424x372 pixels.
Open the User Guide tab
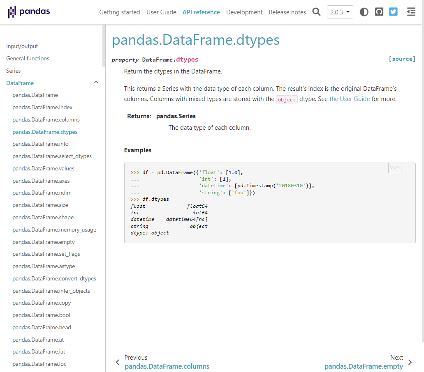coord(161,12)
